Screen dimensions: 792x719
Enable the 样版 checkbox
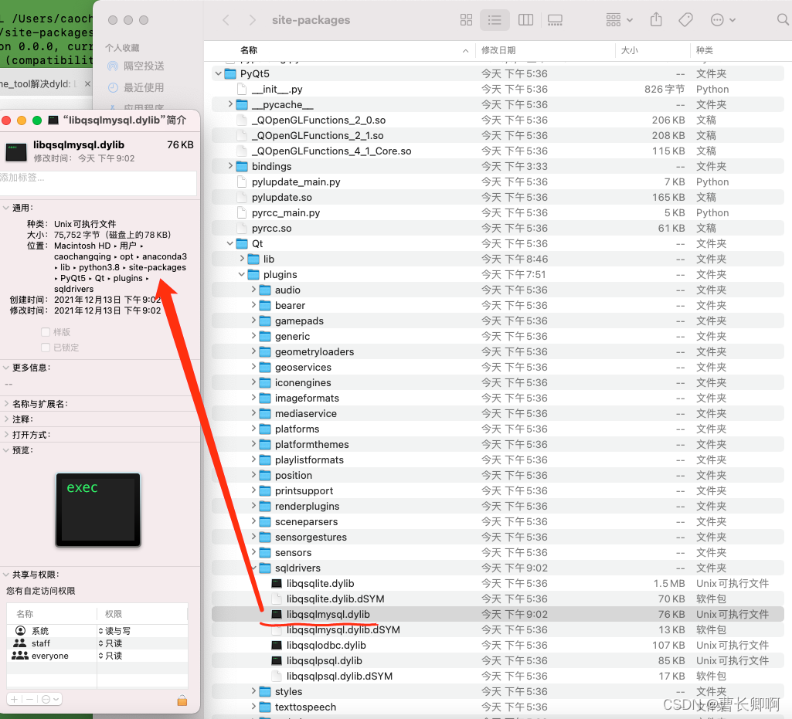click(x=46, y=332)
